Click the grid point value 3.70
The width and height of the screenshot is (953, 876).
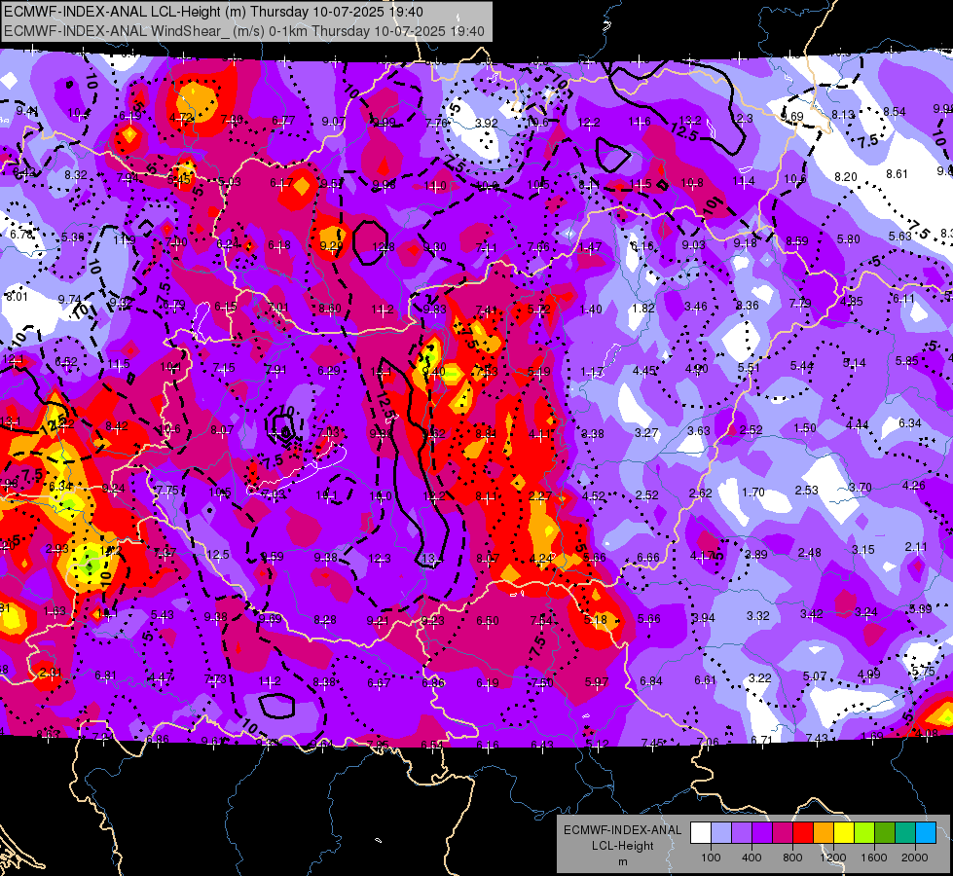click(x=860, y=487)
